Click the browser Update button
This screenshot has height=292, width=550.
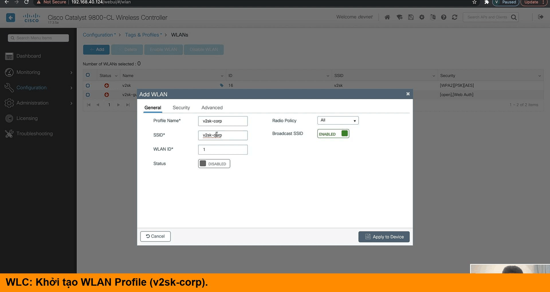tap(534, 2)
